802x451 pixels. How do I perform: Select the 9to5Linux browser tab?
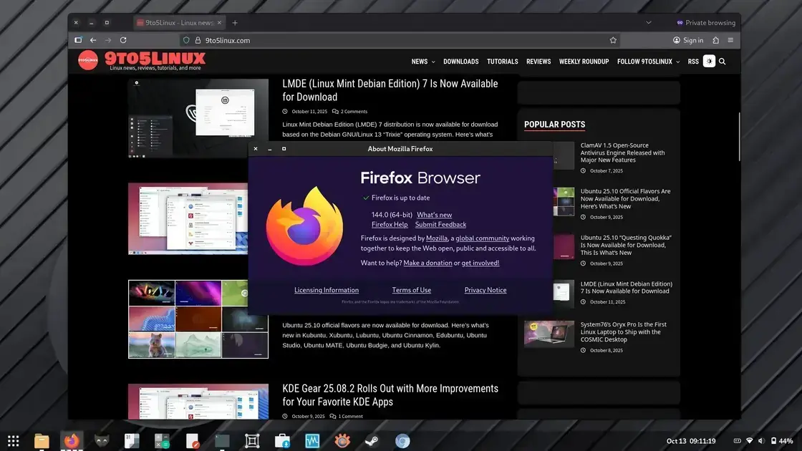click(x=179, y=22)
